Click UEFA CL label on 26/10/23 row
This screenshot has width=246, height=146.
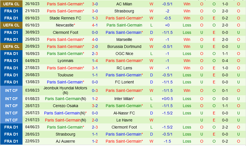tap(12, 4)
